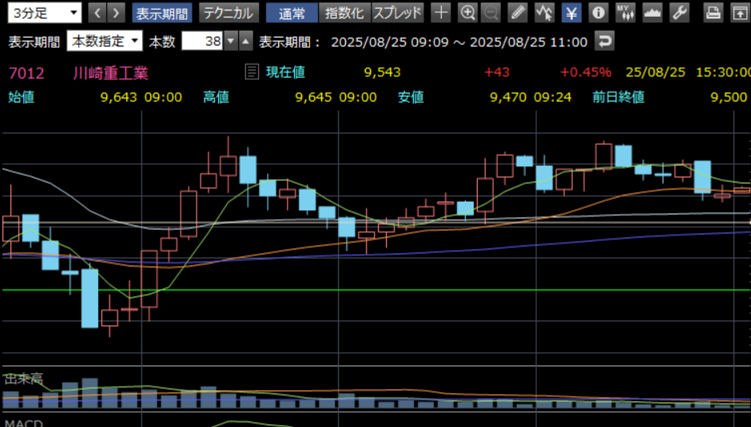
Task: Click the green horizontal line on chart
Action: click(376, 290)
